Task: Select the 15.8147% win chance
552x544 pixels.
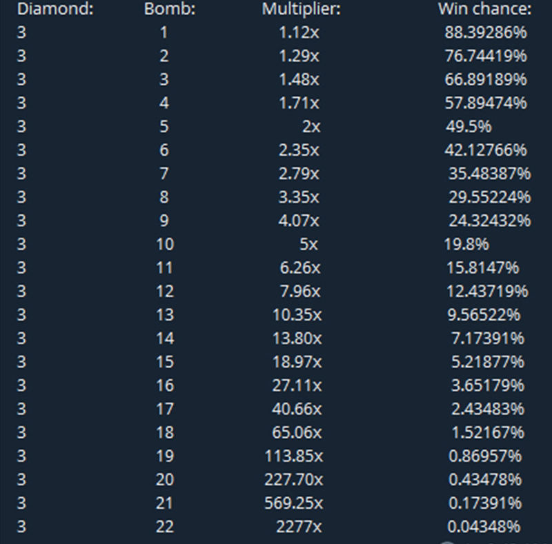Action: point(483,268)
